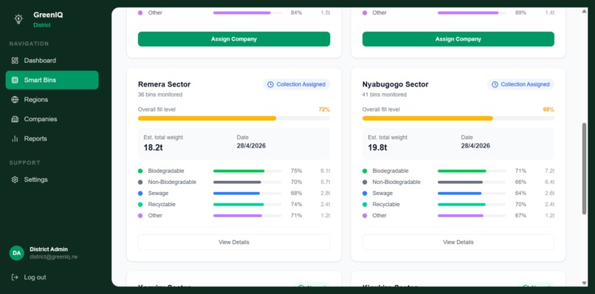
Task: Open the Reports section
Action: click(x=52, y=139)
